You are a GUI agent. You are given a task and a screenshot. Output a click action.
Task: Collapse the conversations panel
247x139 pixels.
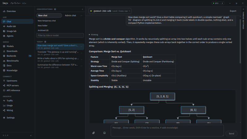coord(82,9)
